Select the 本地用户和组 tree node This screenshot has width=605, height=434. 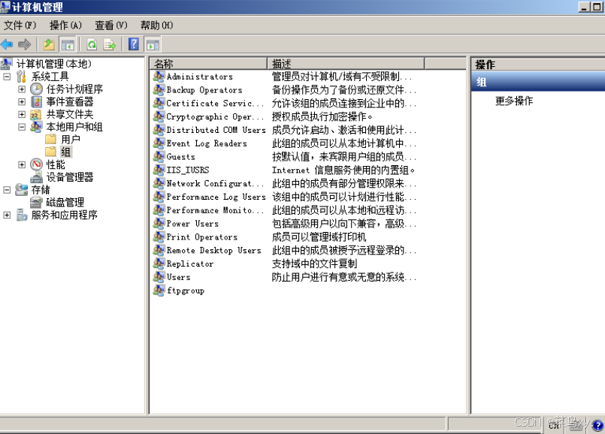[x=74, y=127]
